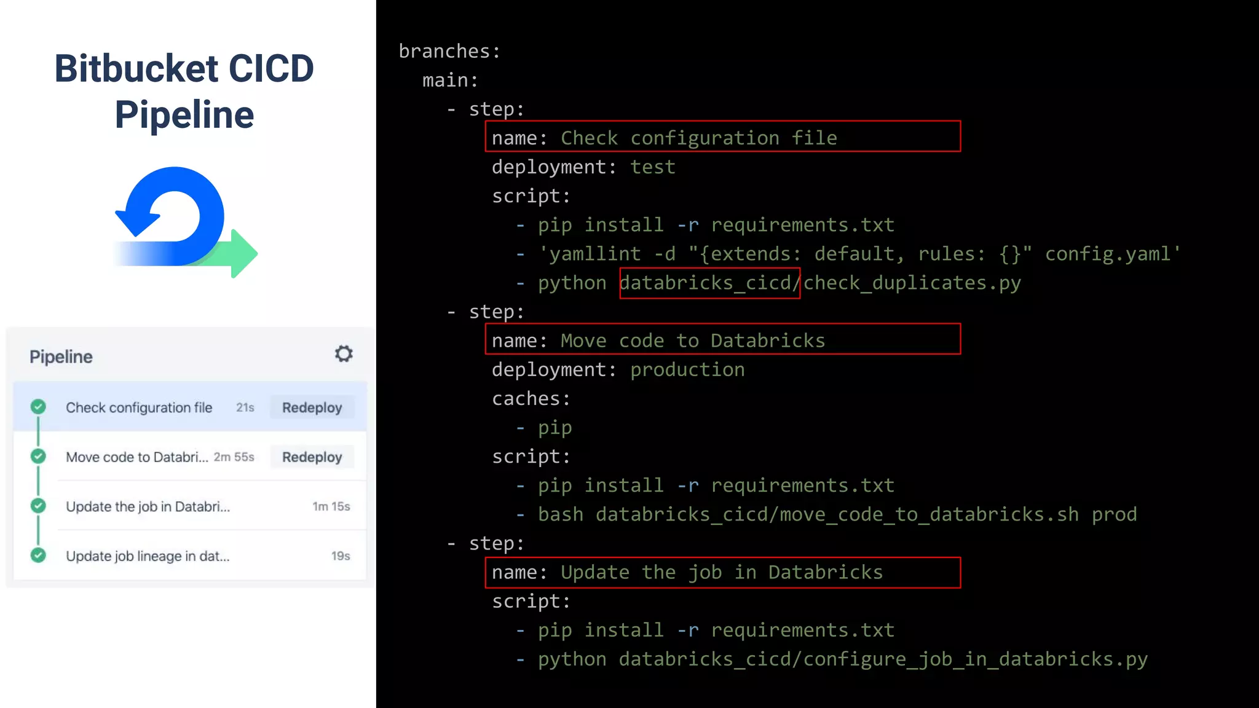Click the 'main:' line in code
Image resolution: width=1259 pixels, height=708 pixels.
(450, 80)
